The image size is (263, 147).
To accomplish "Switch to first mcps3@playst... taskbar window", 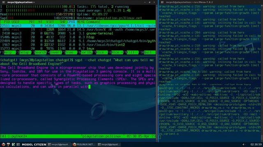I will (x=59, y=145).
